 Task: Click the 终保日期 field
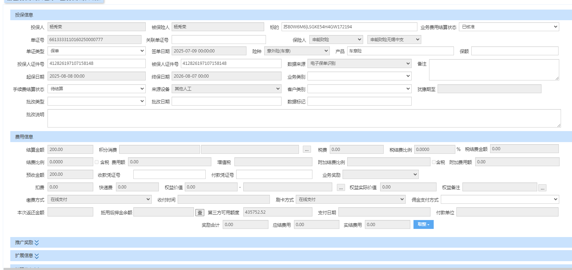tap(227, 76)
